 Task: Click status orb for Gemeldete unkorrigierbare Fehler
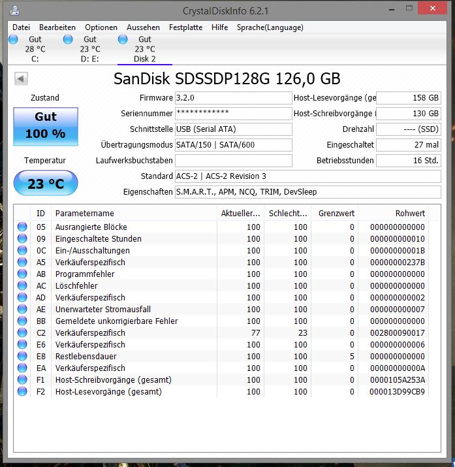coord(22,321)
